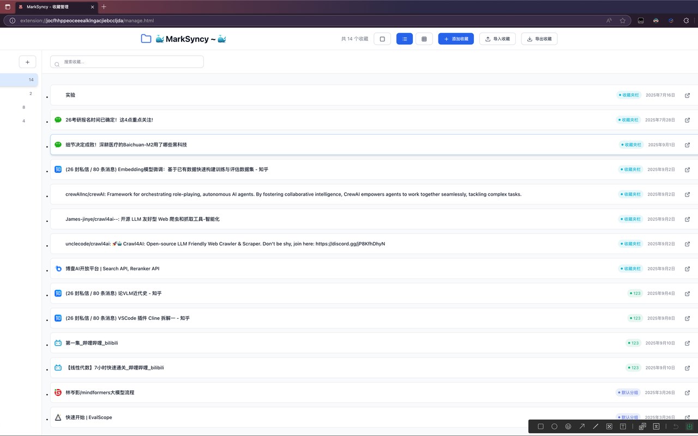This screenshot has width=698, height=436.
Task: Click 123 tag on 论VLM近代史 row
Action: [635, 294]
